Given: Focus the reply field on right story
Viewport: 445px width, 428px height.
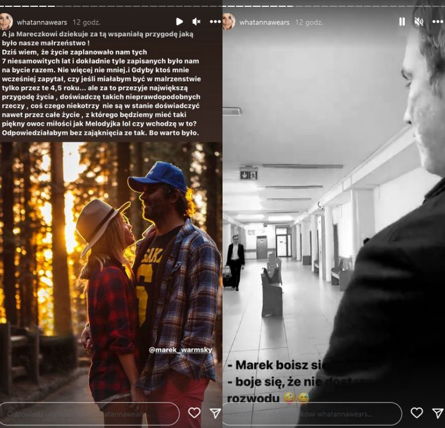Looking at the screenshot, I should pos(312,414).
